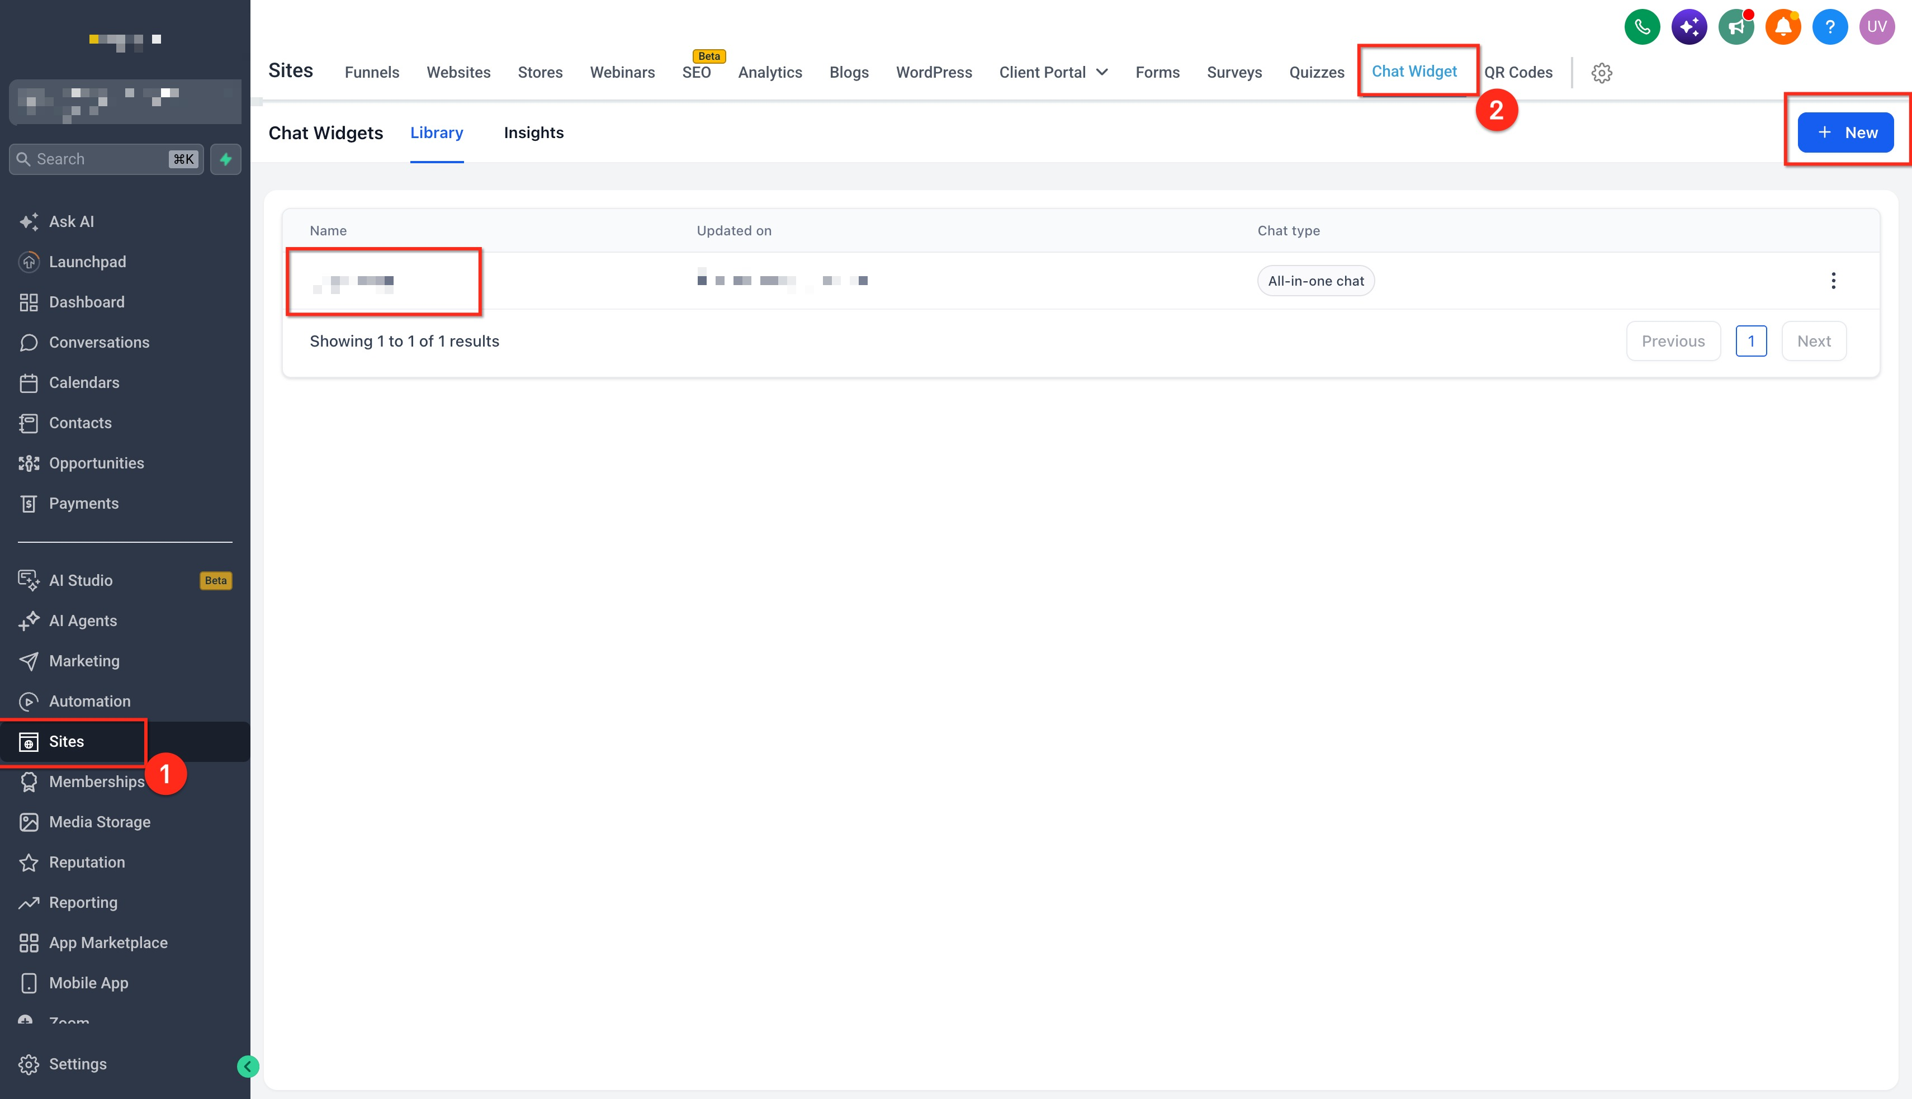Focus the sidebar Search field

pyautogui.click(x=106, y=159)
